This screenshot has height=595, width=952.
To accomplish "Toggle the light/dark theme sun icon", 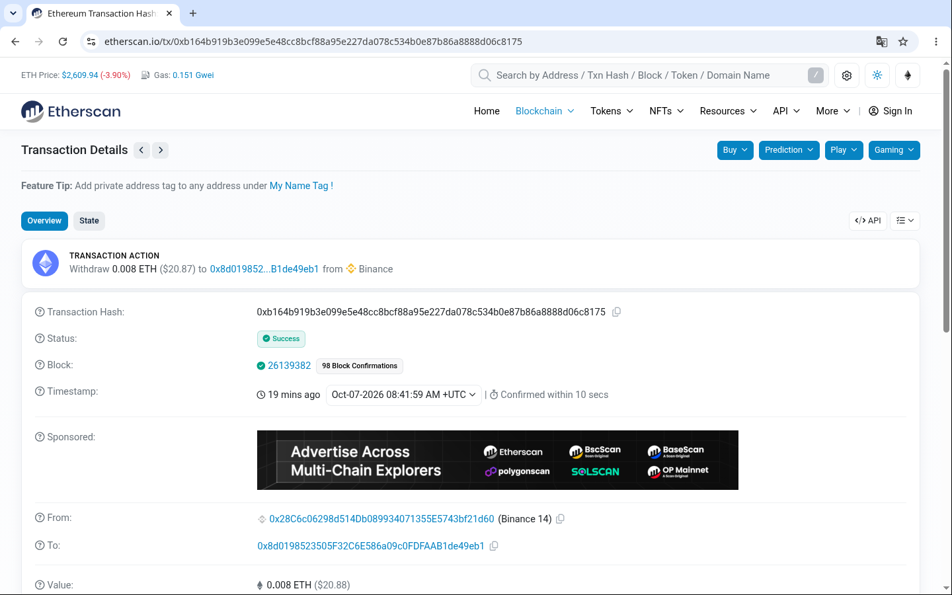I will [x=877, y=75].
